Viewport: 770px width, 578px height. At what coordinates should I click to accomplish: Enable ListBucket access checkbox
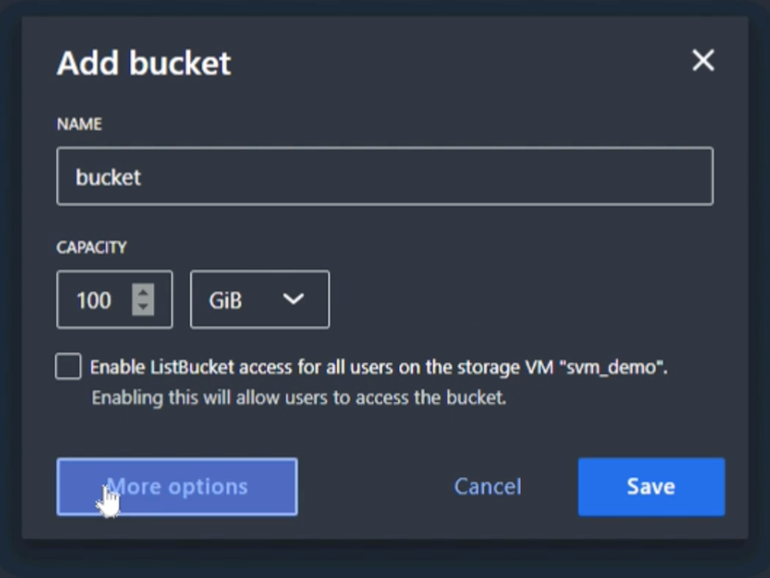(x=68, y=367)
